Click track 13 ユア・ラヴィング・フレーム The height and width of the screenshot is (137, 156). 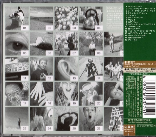click(x=138, y=33)
